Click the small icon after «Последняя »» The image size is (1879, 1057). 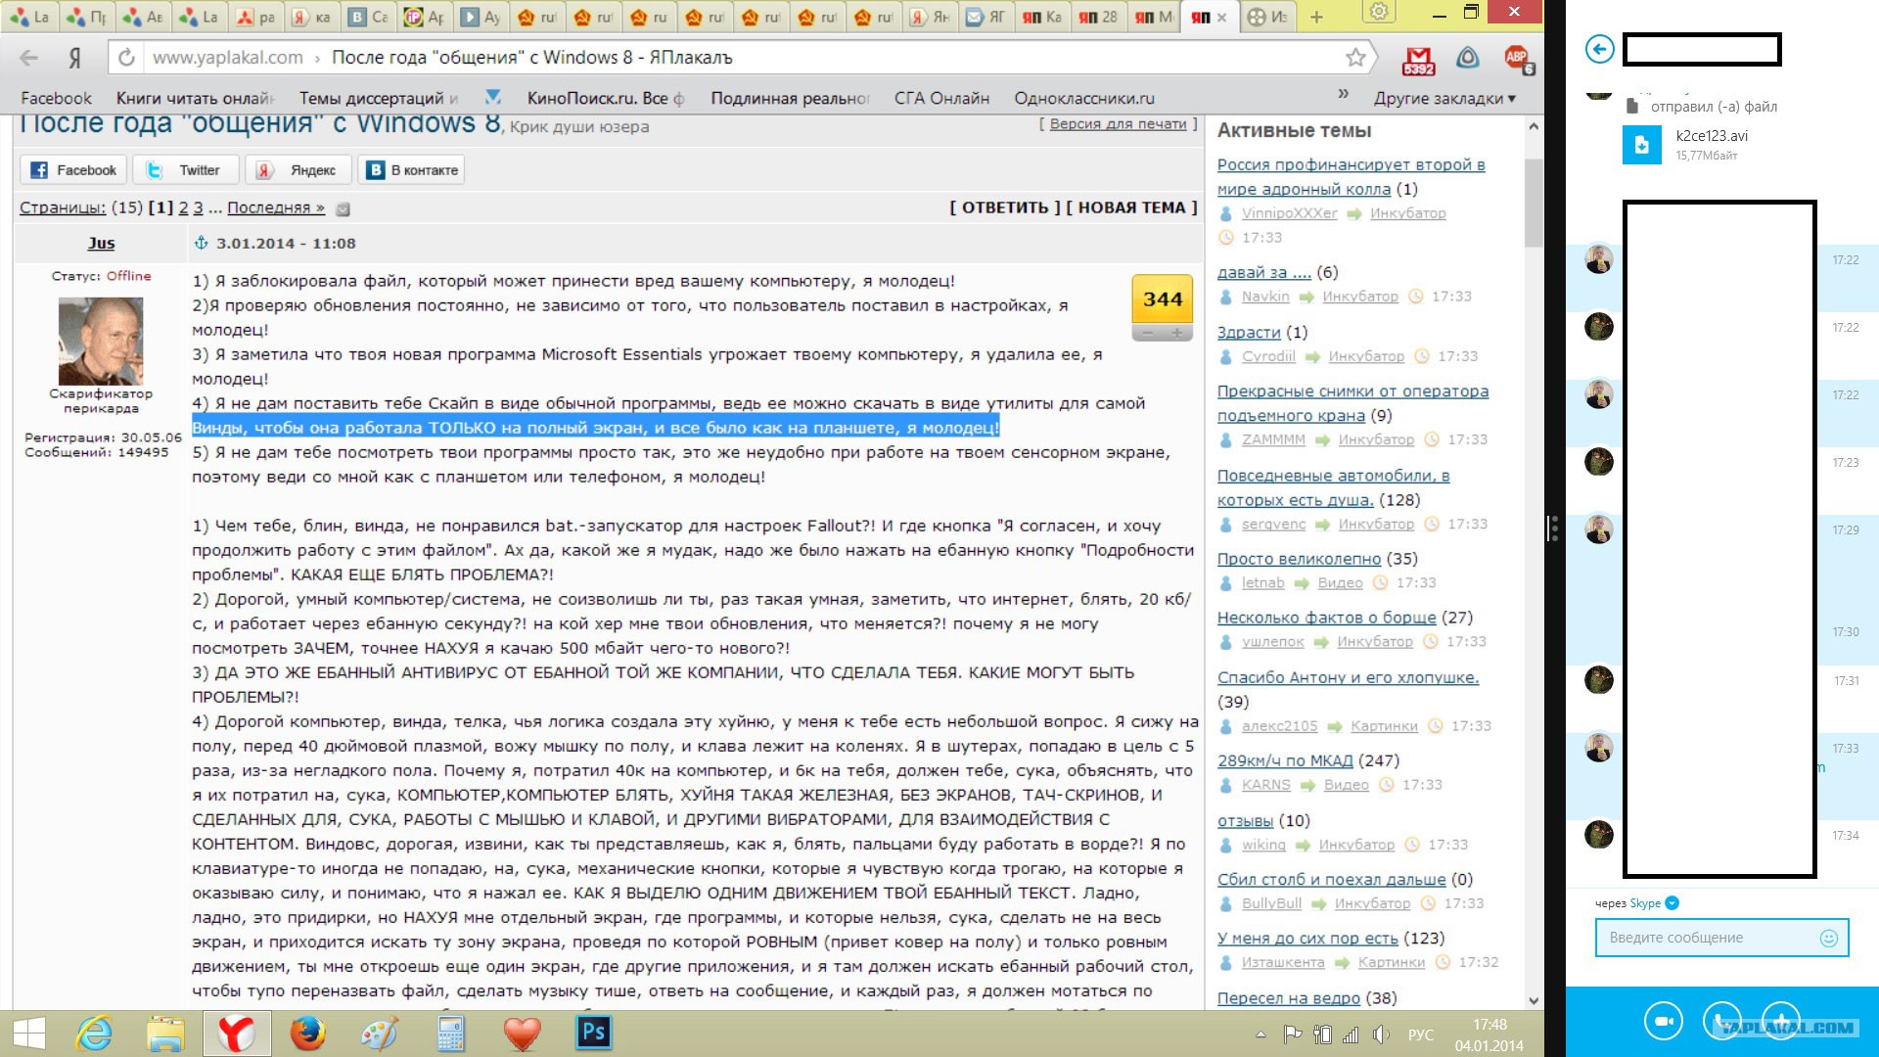point(343,208)
